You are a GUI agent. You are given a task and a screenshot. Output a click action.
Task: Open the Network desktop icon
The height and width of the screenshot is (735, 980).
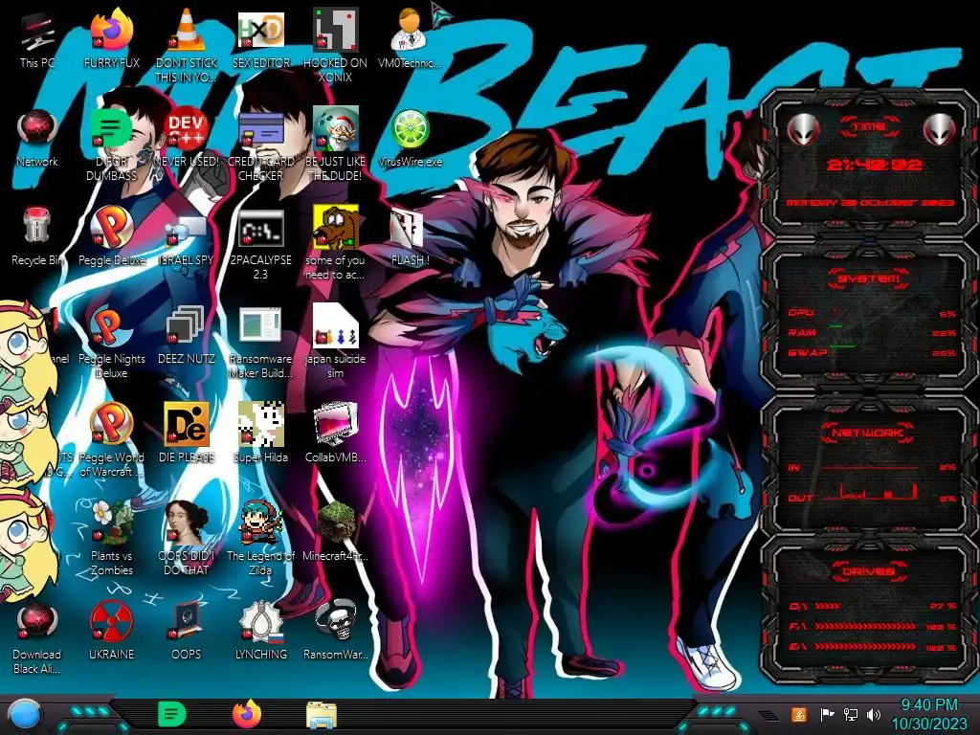point(37,139)
